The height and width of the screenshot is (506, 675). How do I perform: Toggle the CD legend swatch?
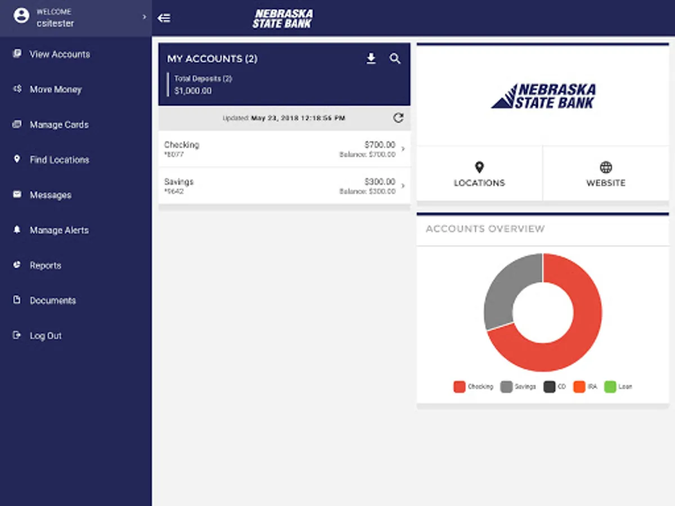550,387
